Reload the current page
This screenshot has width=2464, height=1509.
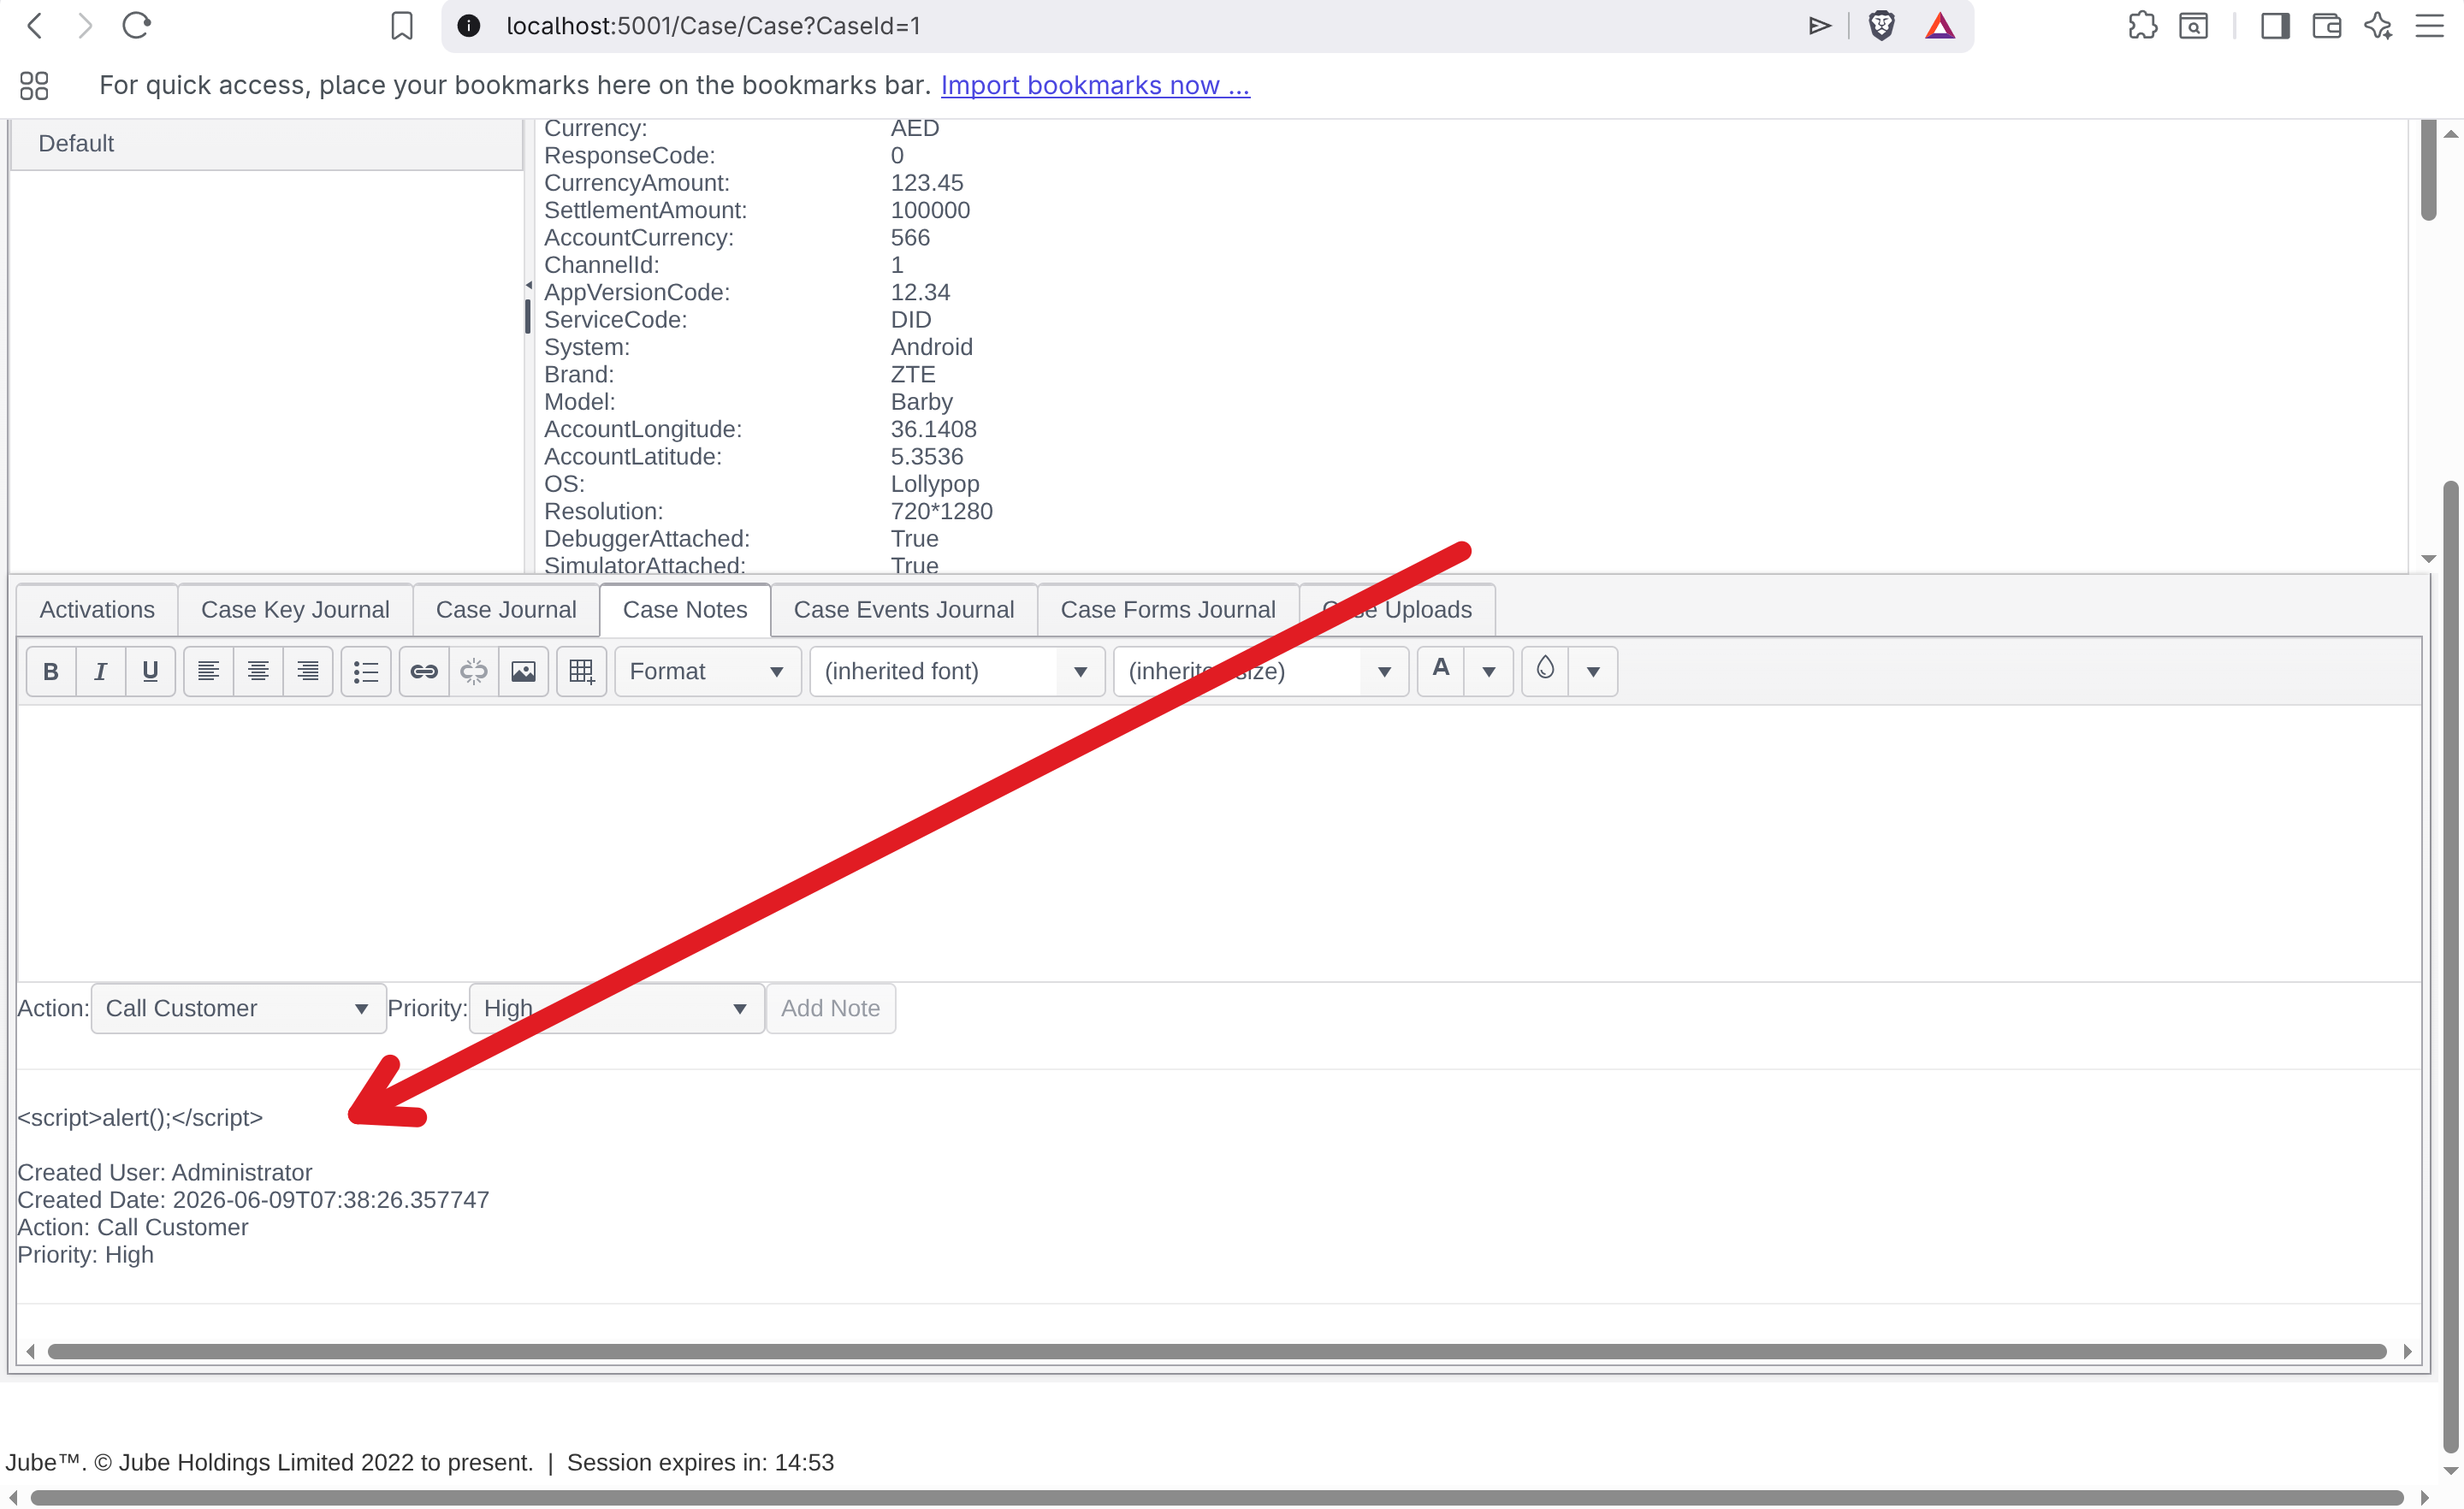[x=136, y=26]
